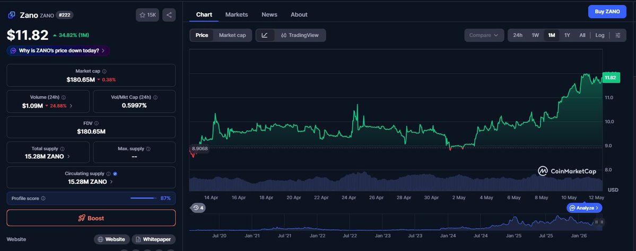Click the Boost button

pos(91,218)
